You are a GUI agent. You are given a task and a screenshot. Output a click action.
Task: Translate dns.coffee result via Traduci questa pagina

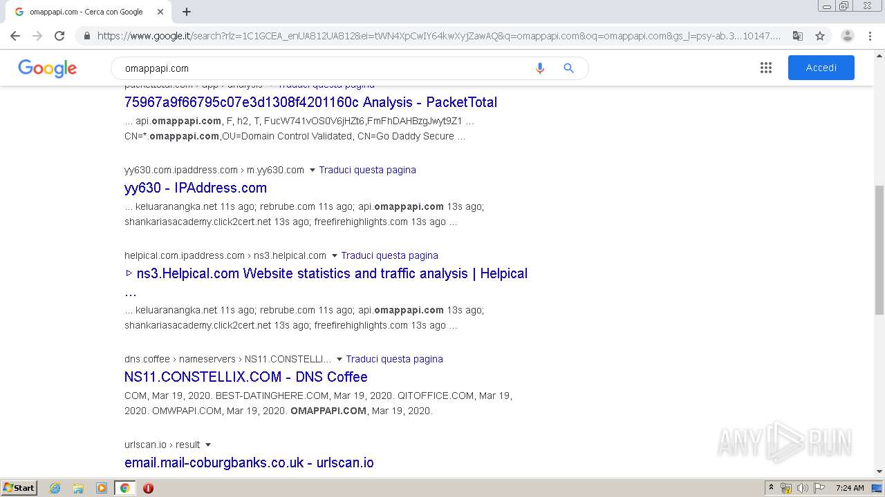(394, 359)
